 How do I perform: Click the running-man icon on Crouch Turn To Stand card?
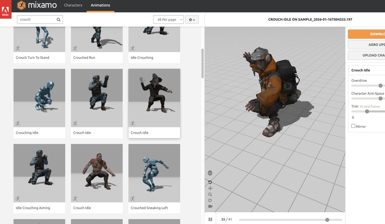pos(18,48)
